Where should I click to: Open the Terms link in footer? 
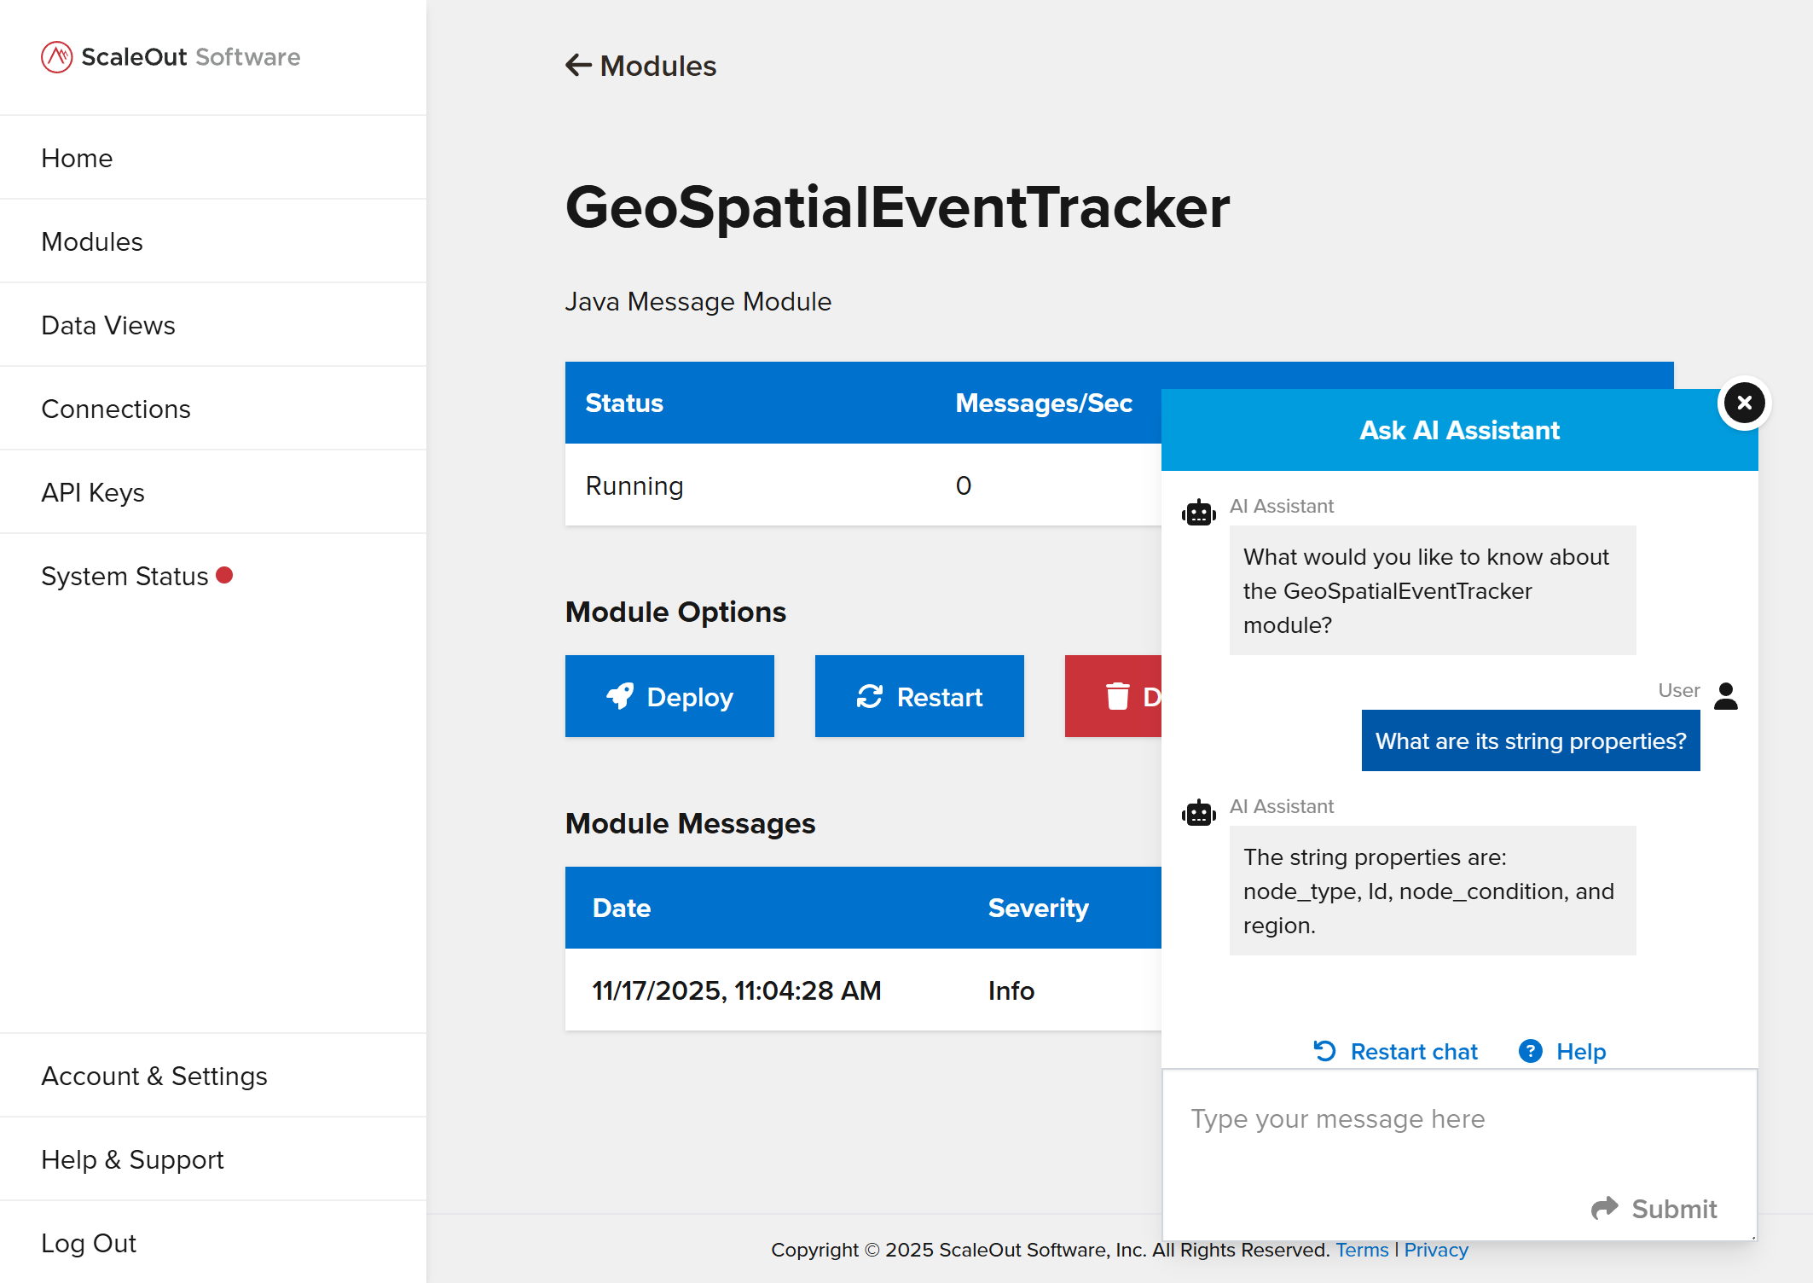(1362, 1250)
